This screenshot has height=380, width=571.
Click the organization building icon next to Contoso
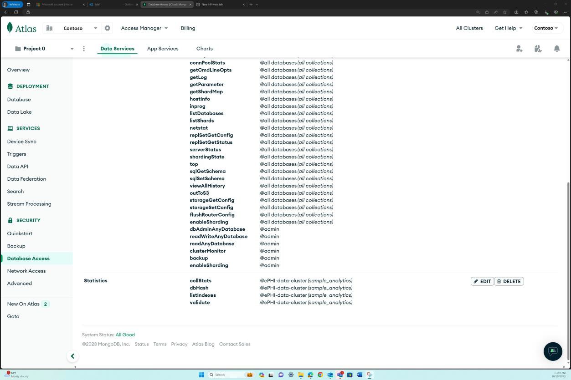point(49,28)
